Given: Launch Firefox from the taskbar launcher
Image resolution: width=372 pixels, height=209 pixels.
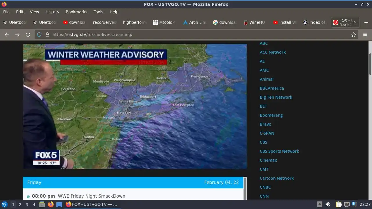Looking at the screenshot, I should (x=51, y=204).
